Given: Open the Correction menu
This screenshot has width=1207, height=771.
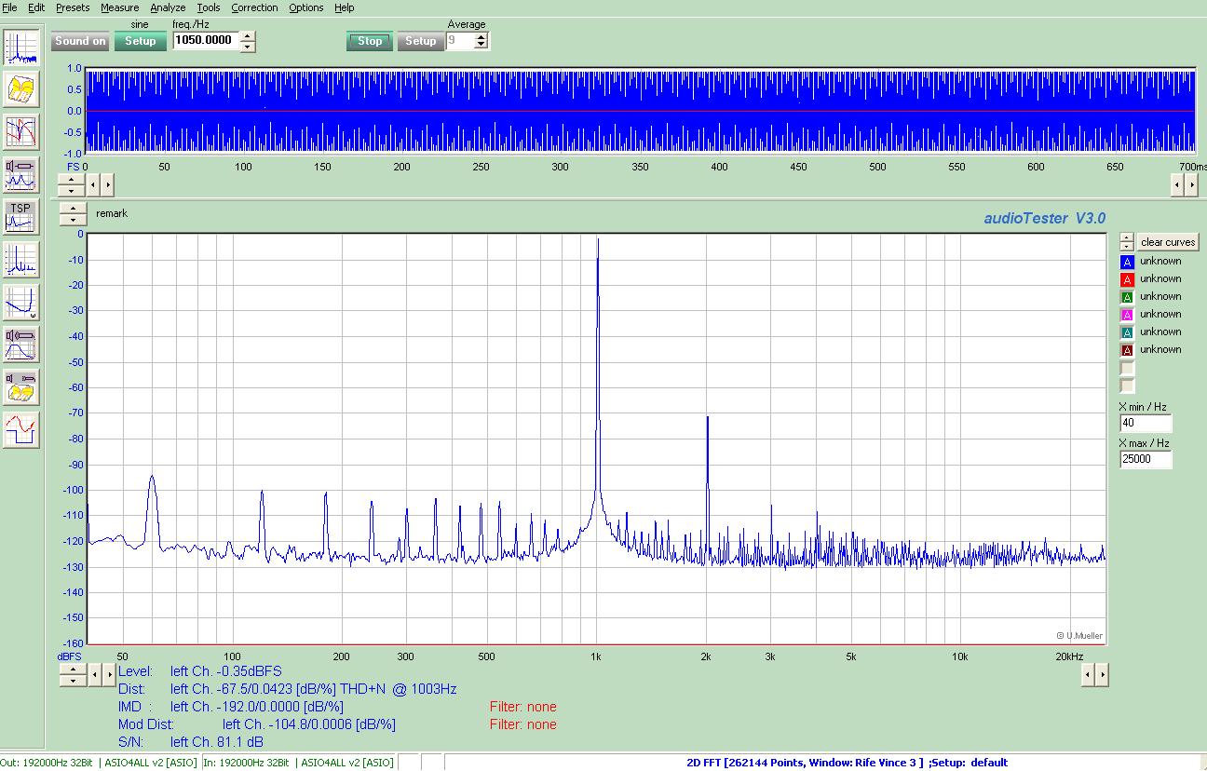Looking at the screenshot, I should click(x=254, y=7).
